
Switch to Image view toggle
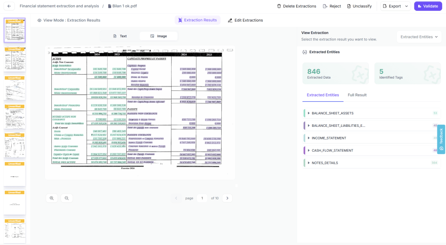159,36
